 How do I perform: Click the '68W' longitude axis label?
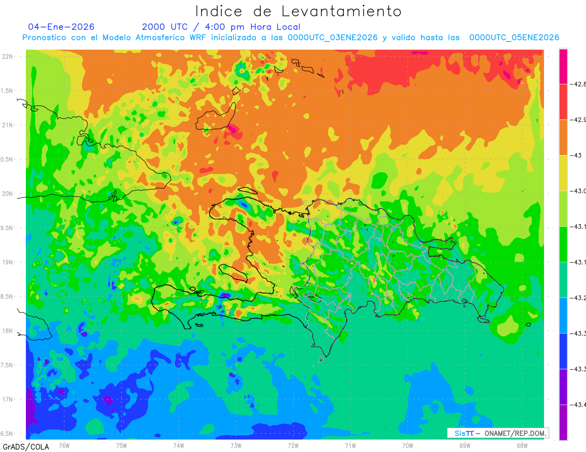coord(522,445)
